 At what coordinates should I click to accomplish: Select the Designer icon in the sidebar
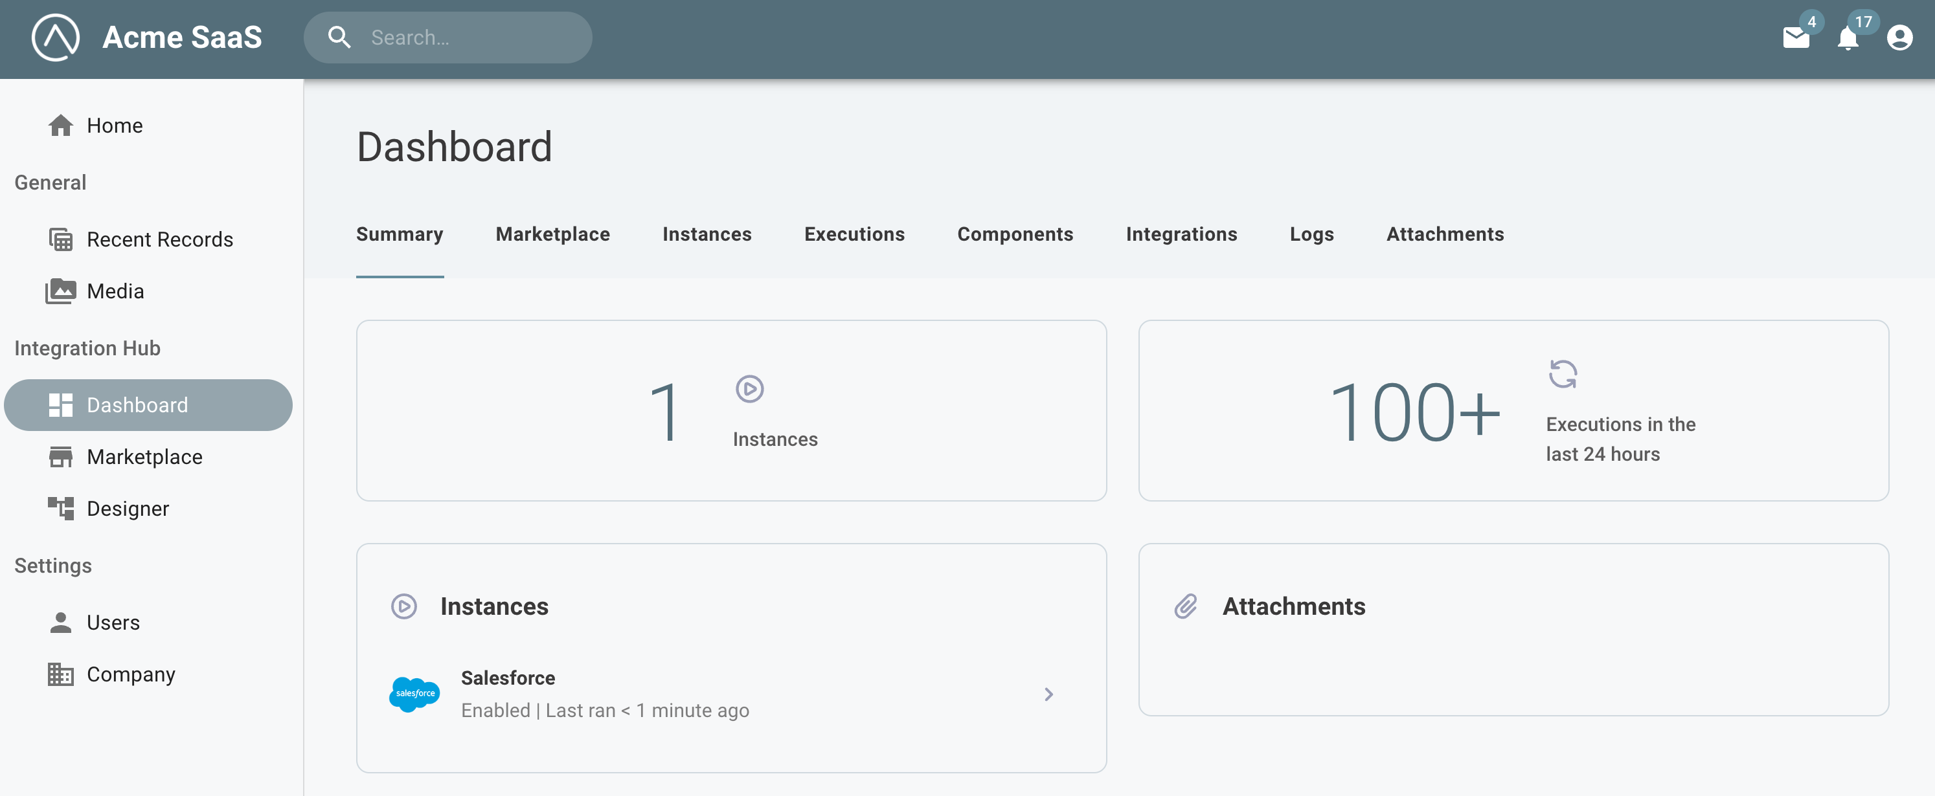[x=60, y=509]
